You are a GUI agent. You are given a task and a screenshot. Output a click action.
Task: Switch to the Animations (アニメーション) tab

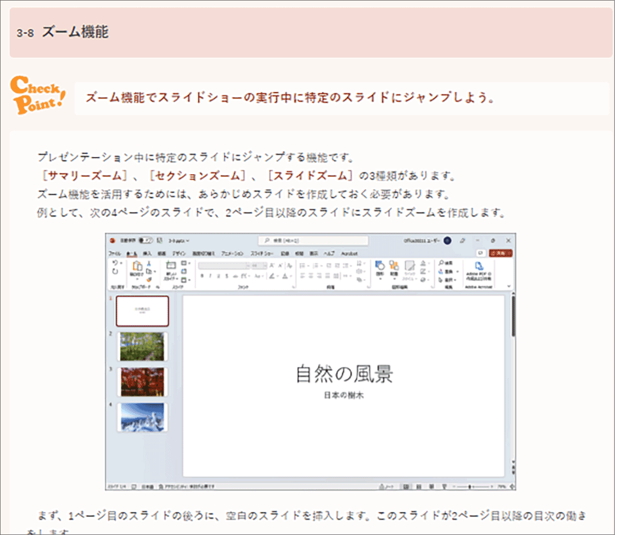[x=232, y=253]
